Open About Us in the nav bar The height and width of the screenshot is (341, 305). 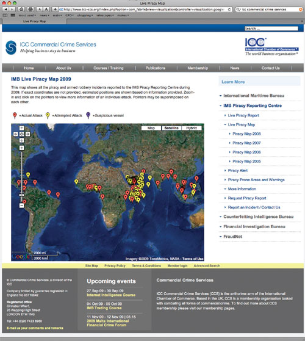point(63,68)
